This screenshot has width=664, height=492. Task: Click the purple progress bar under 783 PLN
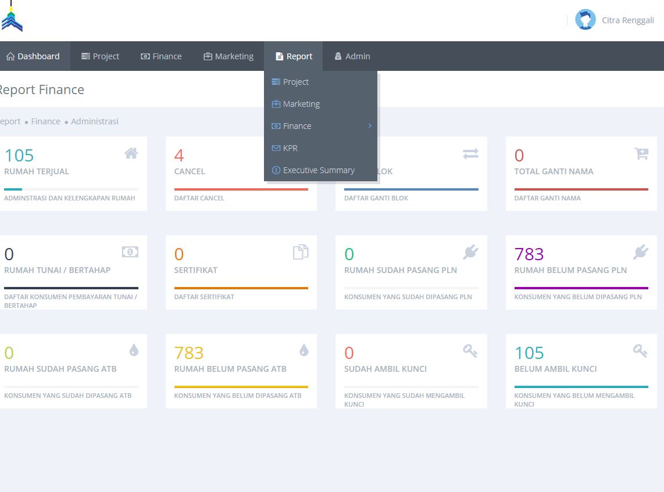click(x=581, y=288)
